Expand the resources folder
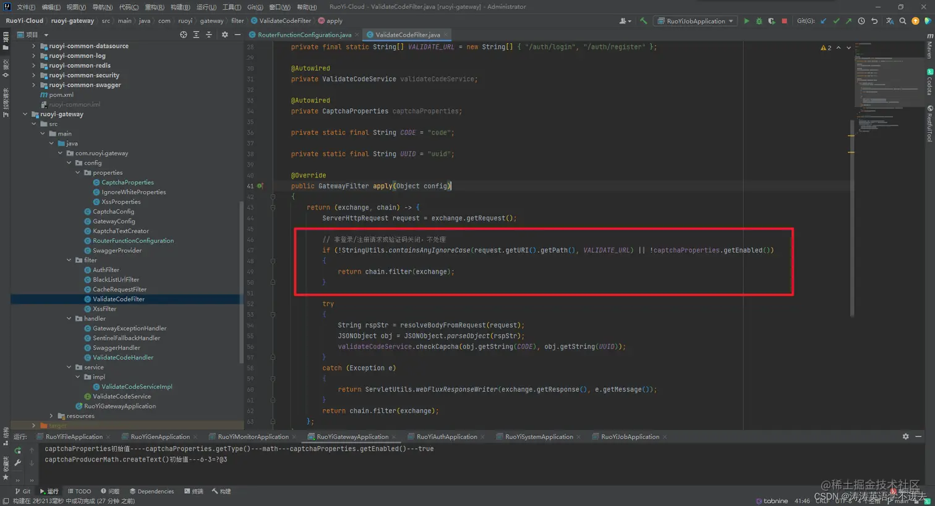Screen dimensions: 935x506 [x=51, y=416]
